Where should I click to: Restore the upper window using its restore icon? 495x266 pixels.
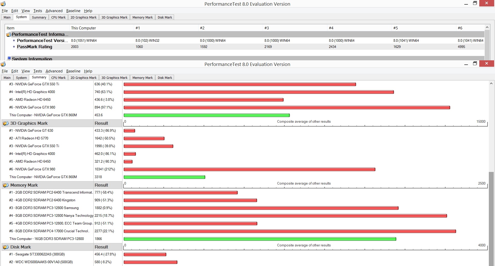click(x=475, y=3)
